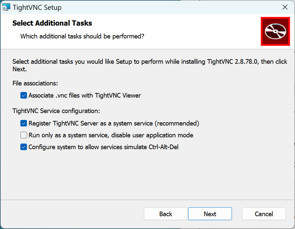This screenshot has width=295, height=229.
Task: Go back with the Back button
Action: pyautogui.click(x=166, y=214)
